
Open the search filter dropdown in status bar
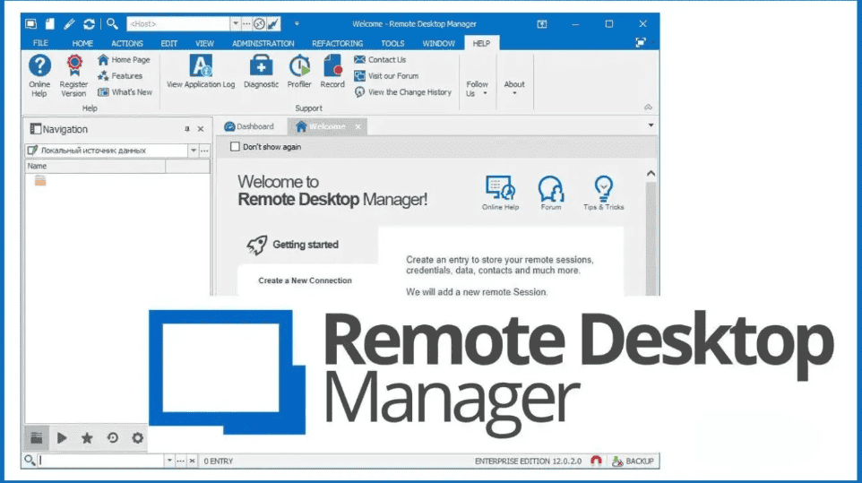tap(169, 461)
